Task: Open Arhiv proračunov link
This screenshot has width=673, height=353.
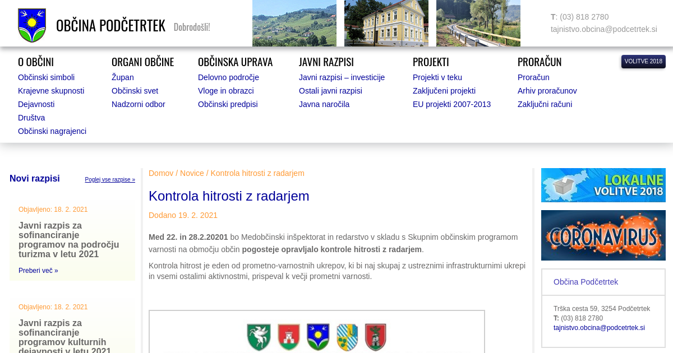Action: pyautogui.click(x=547, y=91)
